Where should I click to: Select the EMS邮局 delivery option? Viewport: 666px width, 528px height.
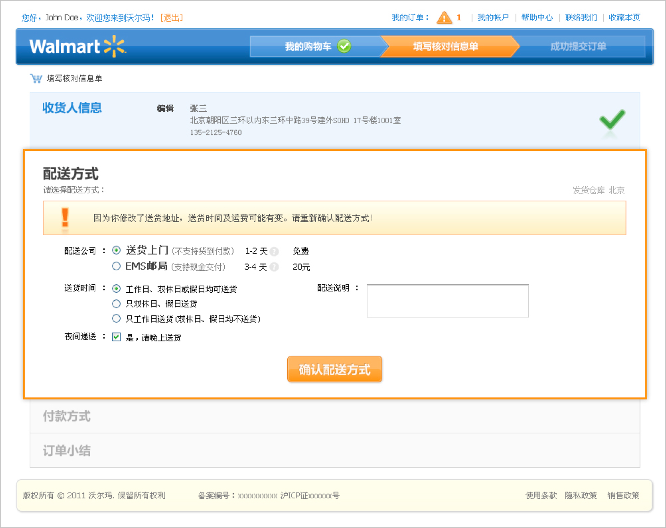click(116, 266)
